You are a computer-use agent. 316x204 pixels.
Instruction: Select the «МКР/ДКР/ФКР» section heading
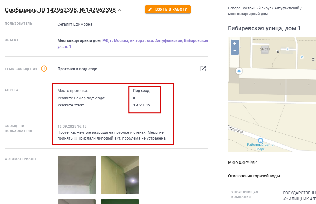tap(242, 162)
